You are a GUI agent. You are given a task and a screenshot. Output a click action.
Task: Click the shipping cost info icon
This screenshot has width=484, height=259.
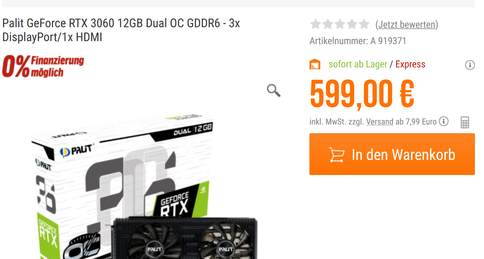point(444,121)
